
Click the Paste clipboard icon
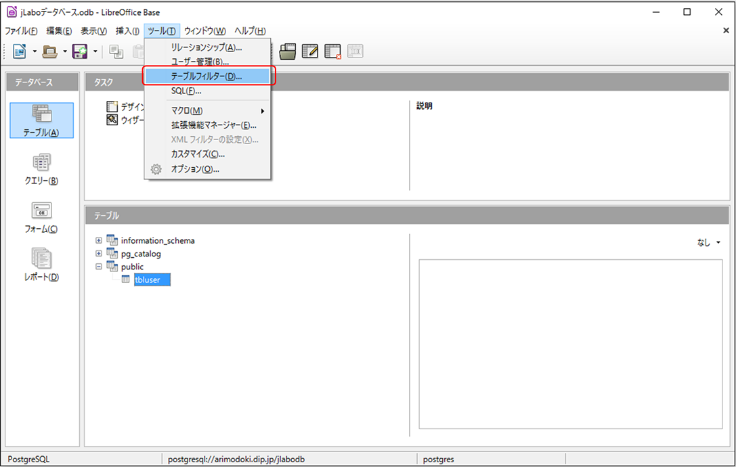pos(139,51)
